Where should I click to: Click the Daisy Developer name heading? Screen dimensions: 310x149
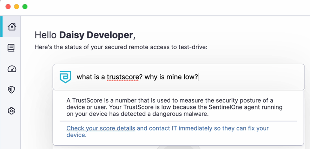(x=96, y=35)
